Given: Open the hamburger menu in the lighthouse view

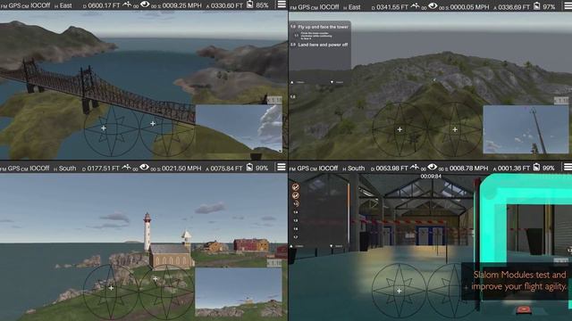Looking at the screenshot, I should (282, 167).
